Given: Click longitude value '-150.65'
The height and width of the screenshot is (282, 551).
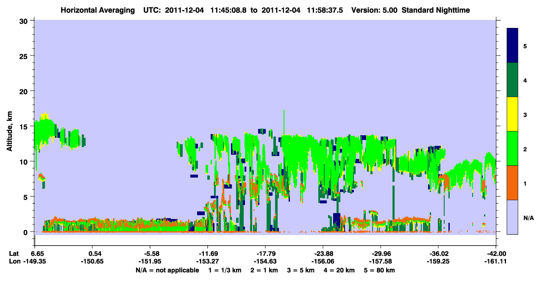Looking at the screenshot, I should click(93, 262).
